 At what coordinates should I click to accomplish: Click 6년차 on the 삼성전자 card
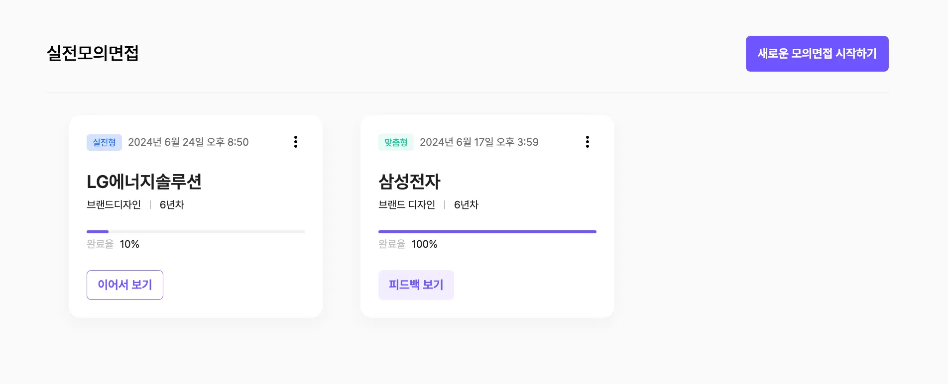466,204
